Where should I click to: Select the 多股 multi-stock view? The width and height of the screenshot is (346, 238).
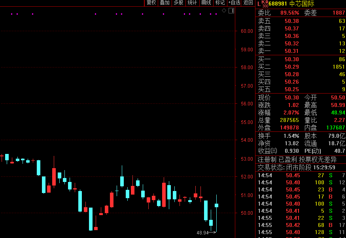178,3
